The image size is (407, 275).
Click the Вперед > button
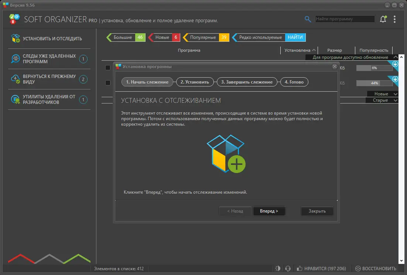coord(269,211)
